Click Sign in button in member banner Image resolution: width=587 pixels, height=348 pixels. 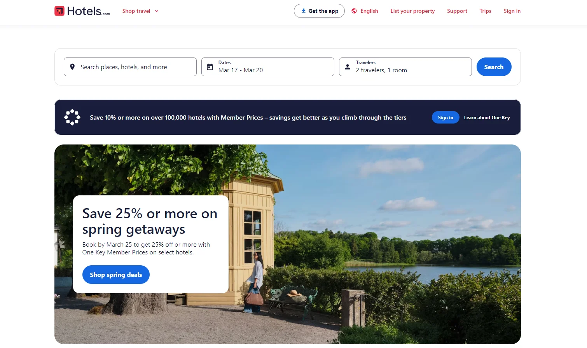click(445, 117)
